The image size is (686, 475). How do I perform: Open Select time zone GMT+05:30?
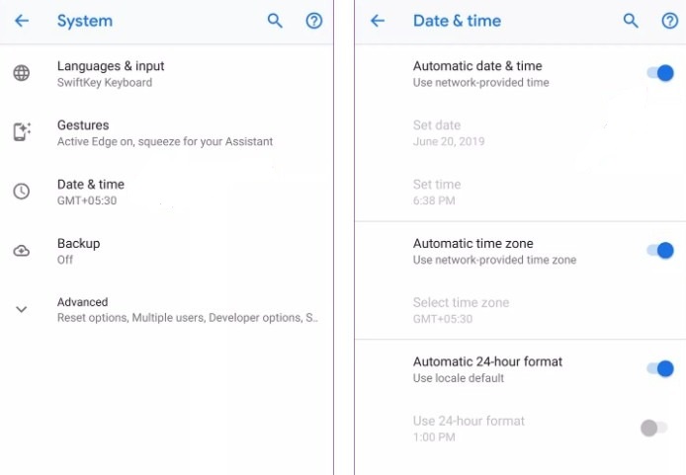[461, 310]
